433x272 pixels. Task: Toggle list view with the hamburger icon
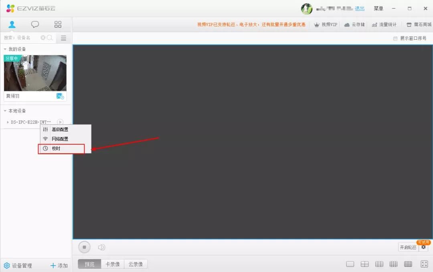tap(63, 38)
